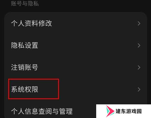The width and height of the screenshot is (151, 118).
Task: Tap the 系统权限 text label
Action: pos(25,89)
